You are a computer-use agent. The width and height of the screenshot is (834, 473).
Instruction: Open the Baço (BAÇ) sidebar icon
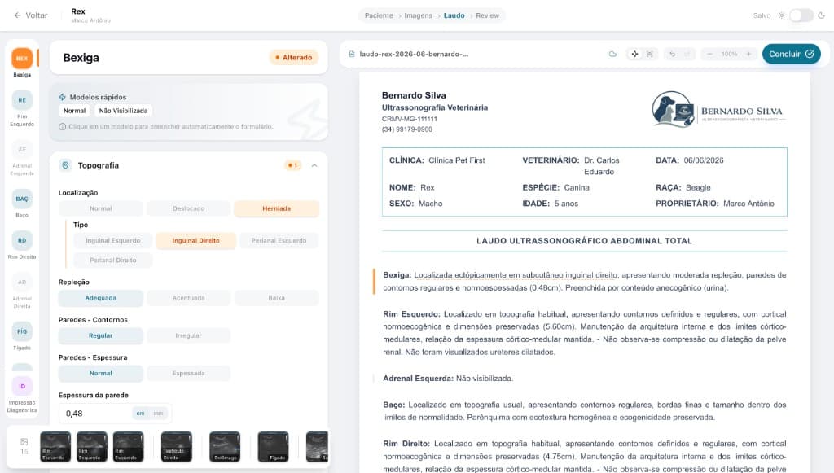pyautogui.click(x=22, y=199)
